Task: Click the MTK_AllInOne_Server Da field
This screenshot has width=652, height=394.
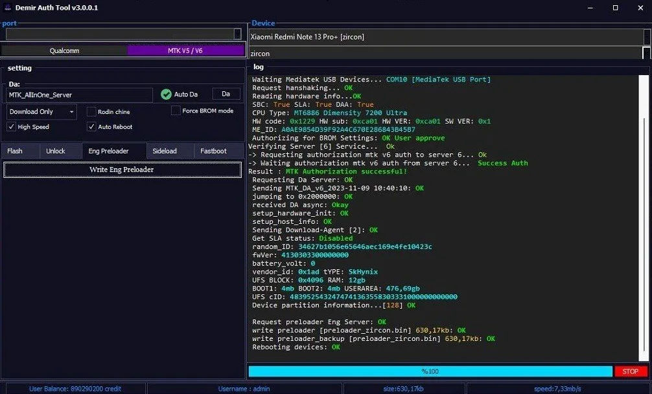Action: (80, 94)
